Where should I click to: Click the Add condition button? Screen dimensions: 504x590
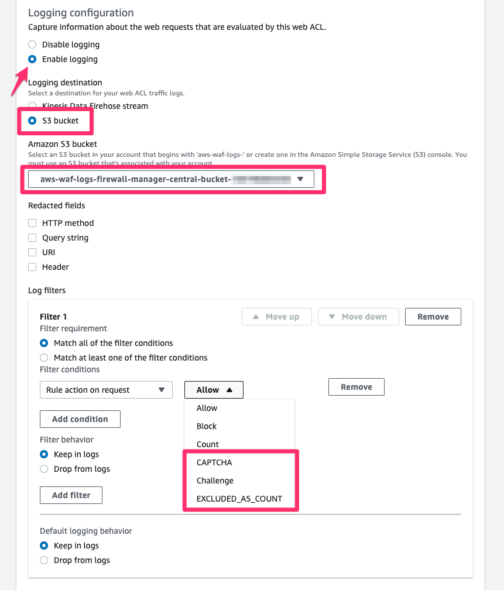[80, 419]
